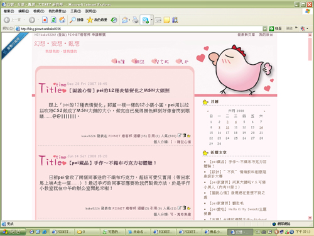The width and height of the screenshot is (314, 236).
Task: Open the Back button history dropdown arrow
Action: click(24, 20)
